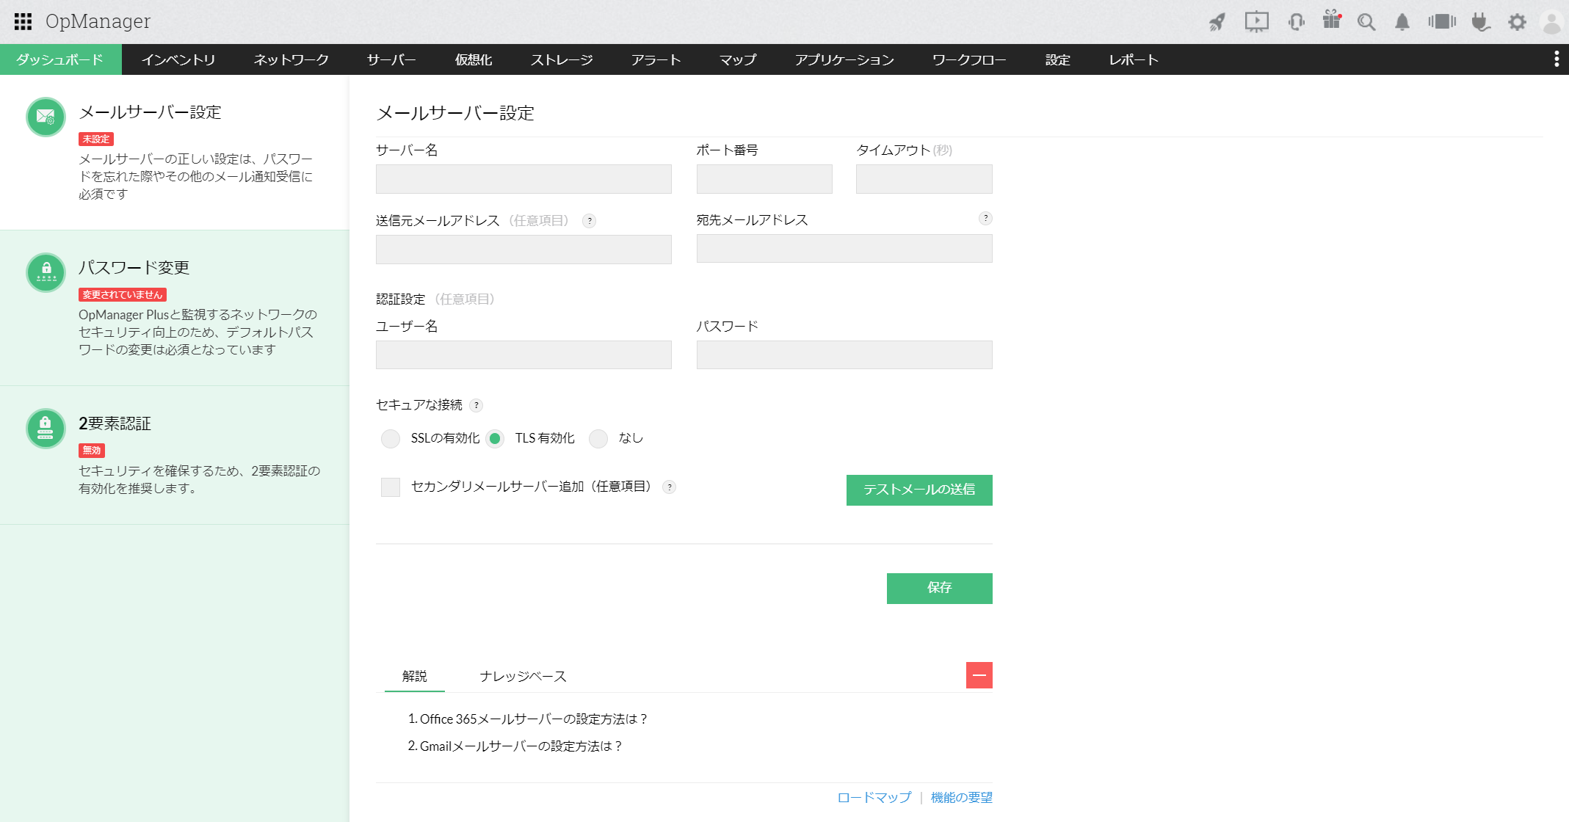Click the サーバー名 input field
1569x822 pixels.
pos(523,179)
